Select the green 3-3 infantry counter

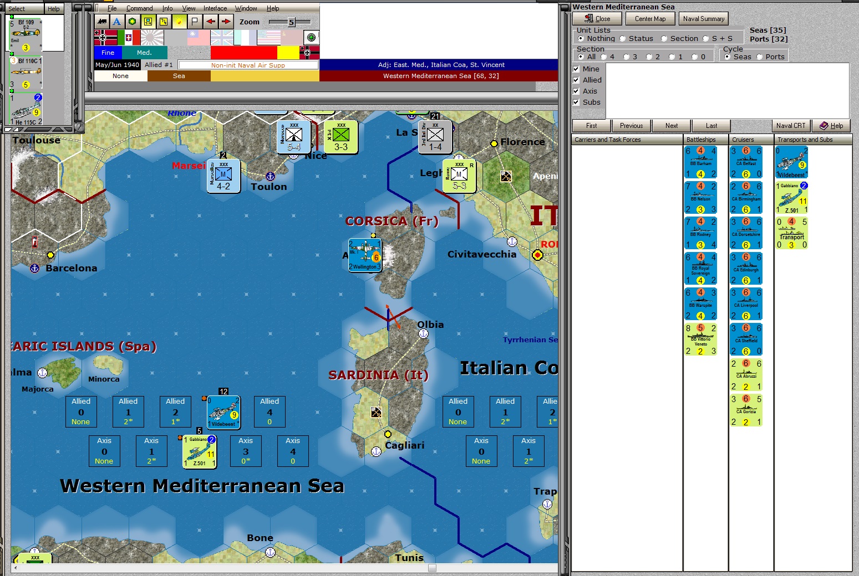tap(340, 137)
